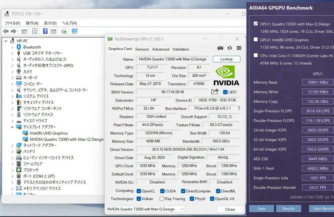Open the 操作(A) menu
Screen dimensions: 334x217
coord(32,23)
